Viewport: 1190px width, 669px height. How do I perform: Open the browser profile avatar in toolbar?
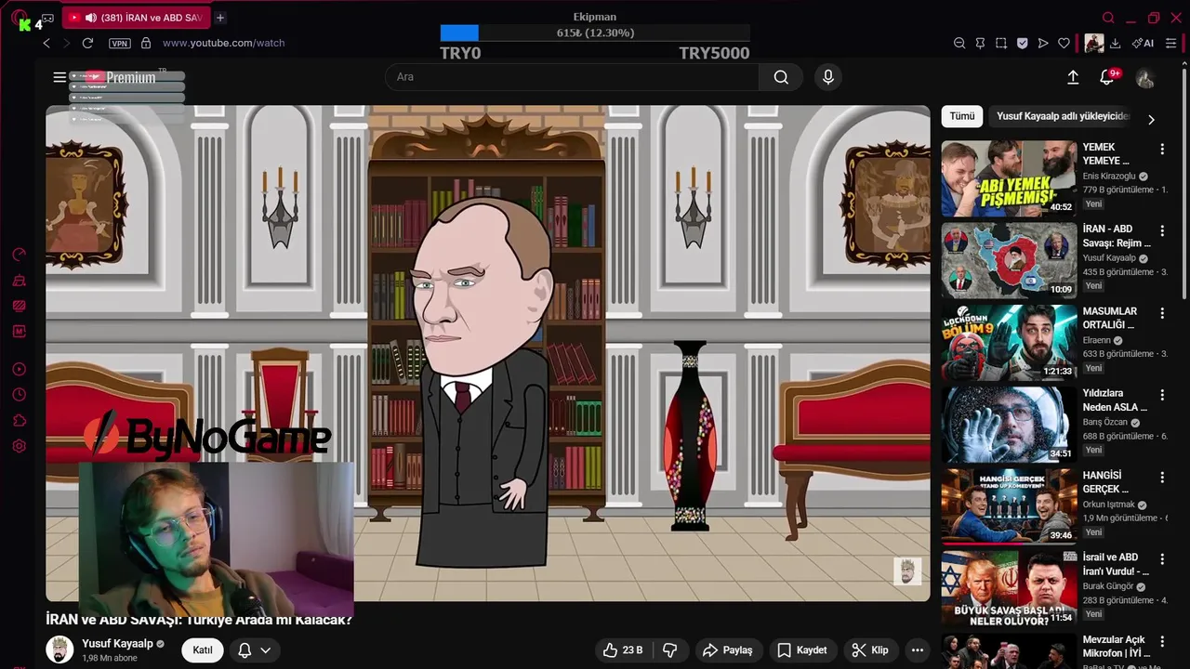tap(1093, 43)
